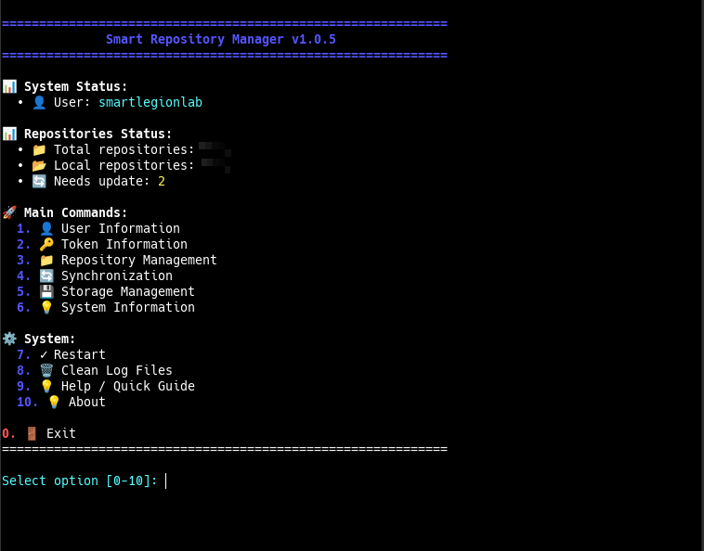Click the Needs update label
The image size is (704, 551).
click(102, 181)
